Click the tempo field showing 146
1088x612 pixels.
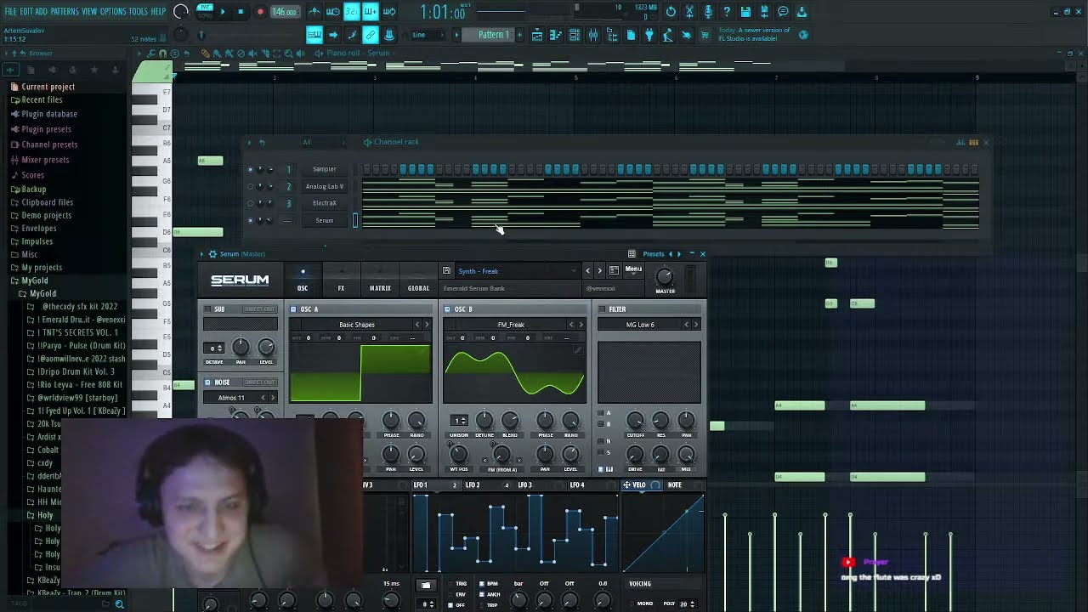(x=284, y=12)
